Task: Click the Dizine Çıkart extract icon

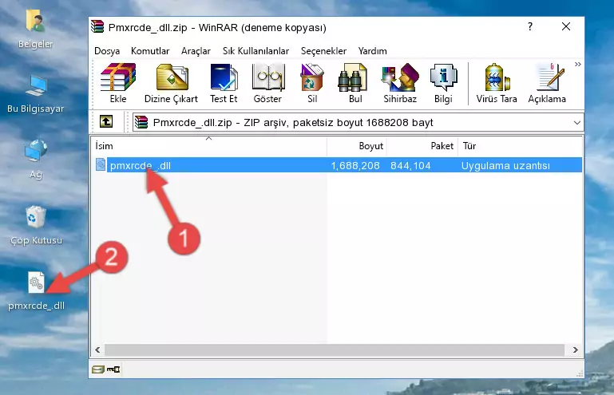Action: (171, 83)
